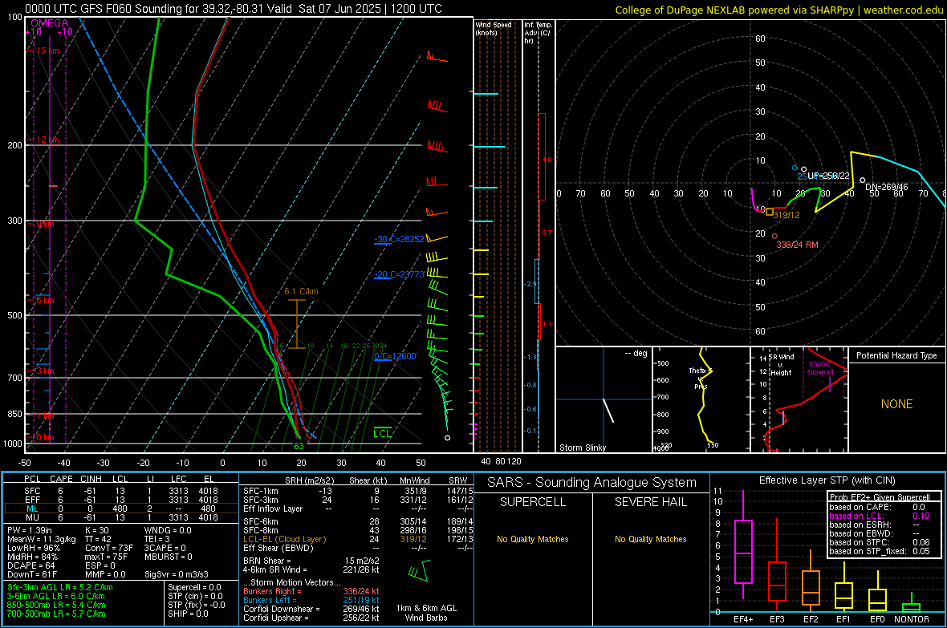Click the 12 km height marker

[x=47, y=140]
